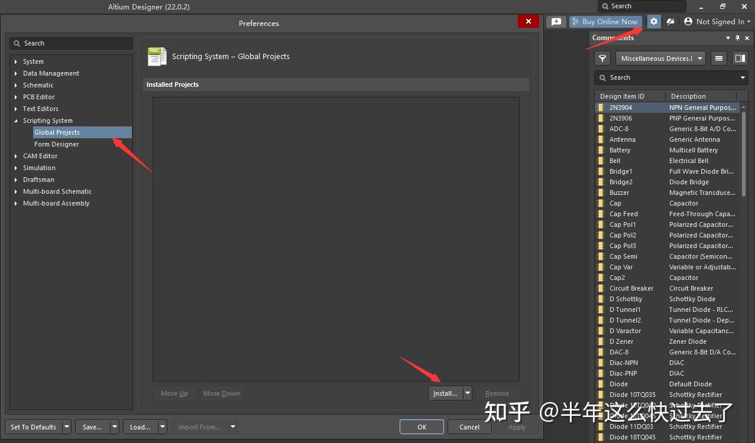Select Multi-board Schematic in the tree
This screenshot has height=443, width=755.
click(x=57, y=191)
